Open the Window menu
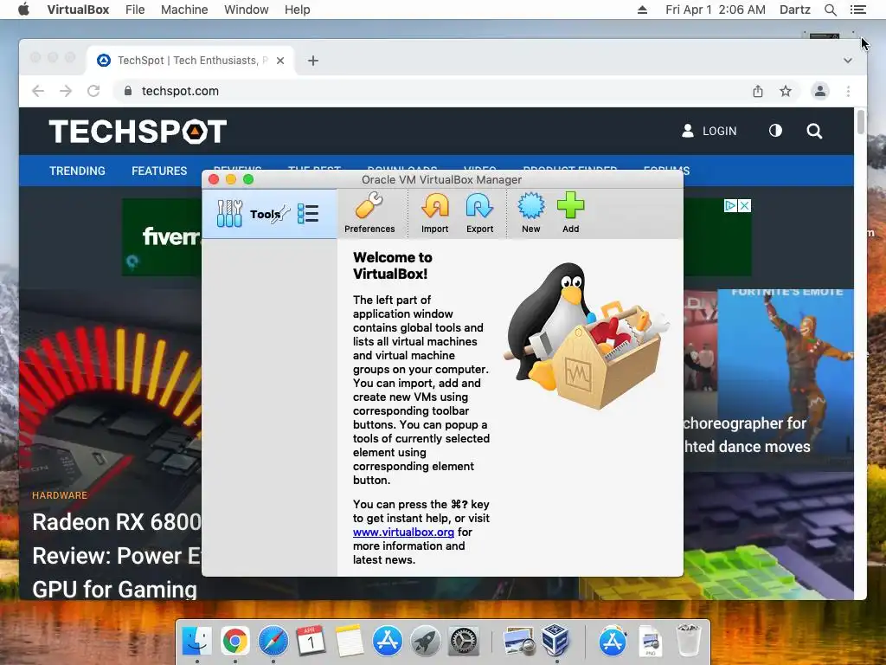Image resolution: width=886 pixels, height=665 pixels. pyautogui.click(x=247, y=10)
